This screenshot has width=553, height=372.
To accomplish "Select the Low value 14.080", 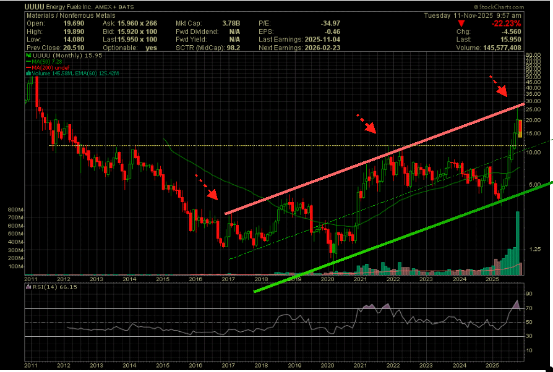I will pyautogui.click(x=74, y=40).
